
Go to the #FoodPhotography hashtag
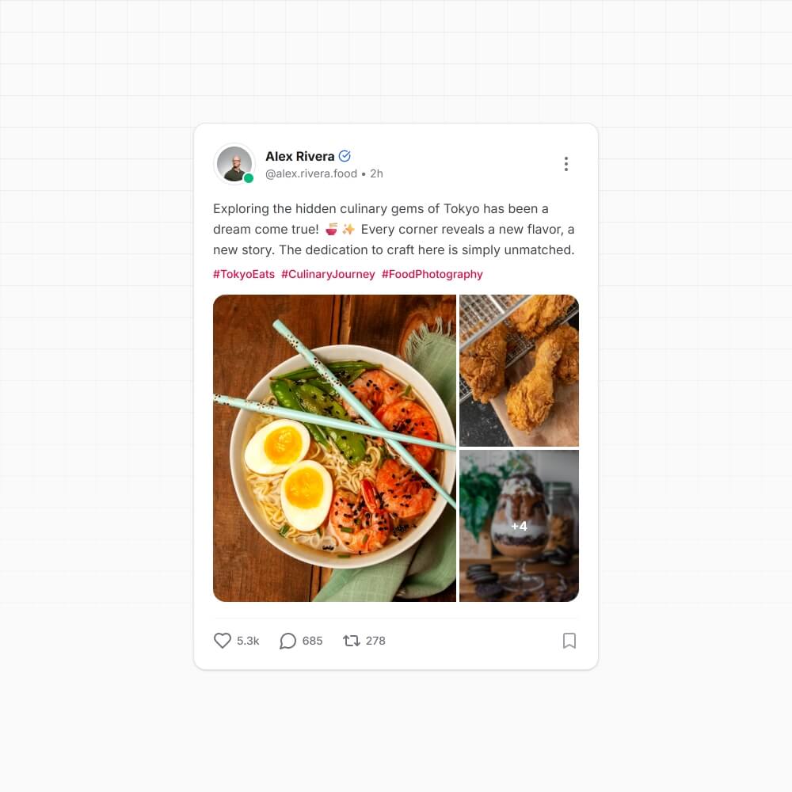click(x=432, y=274)
